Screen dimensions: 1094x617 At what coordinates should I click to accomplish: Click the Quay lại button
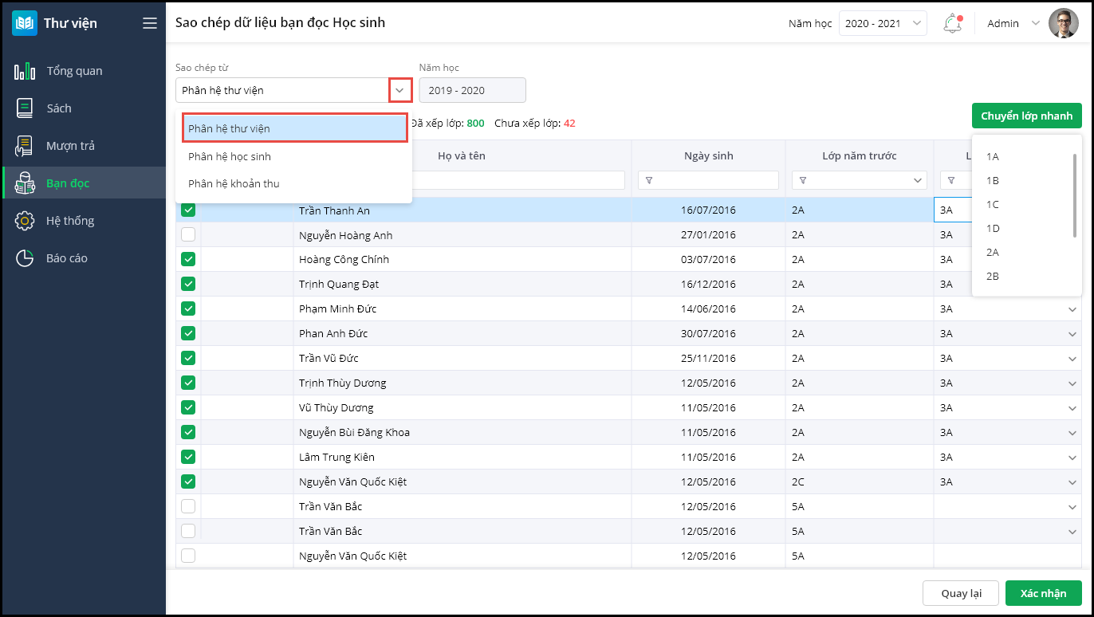tap(960, 593)
